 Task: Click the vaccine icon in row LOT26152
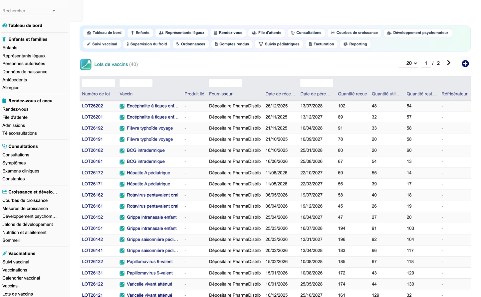(x=122, y=218)
